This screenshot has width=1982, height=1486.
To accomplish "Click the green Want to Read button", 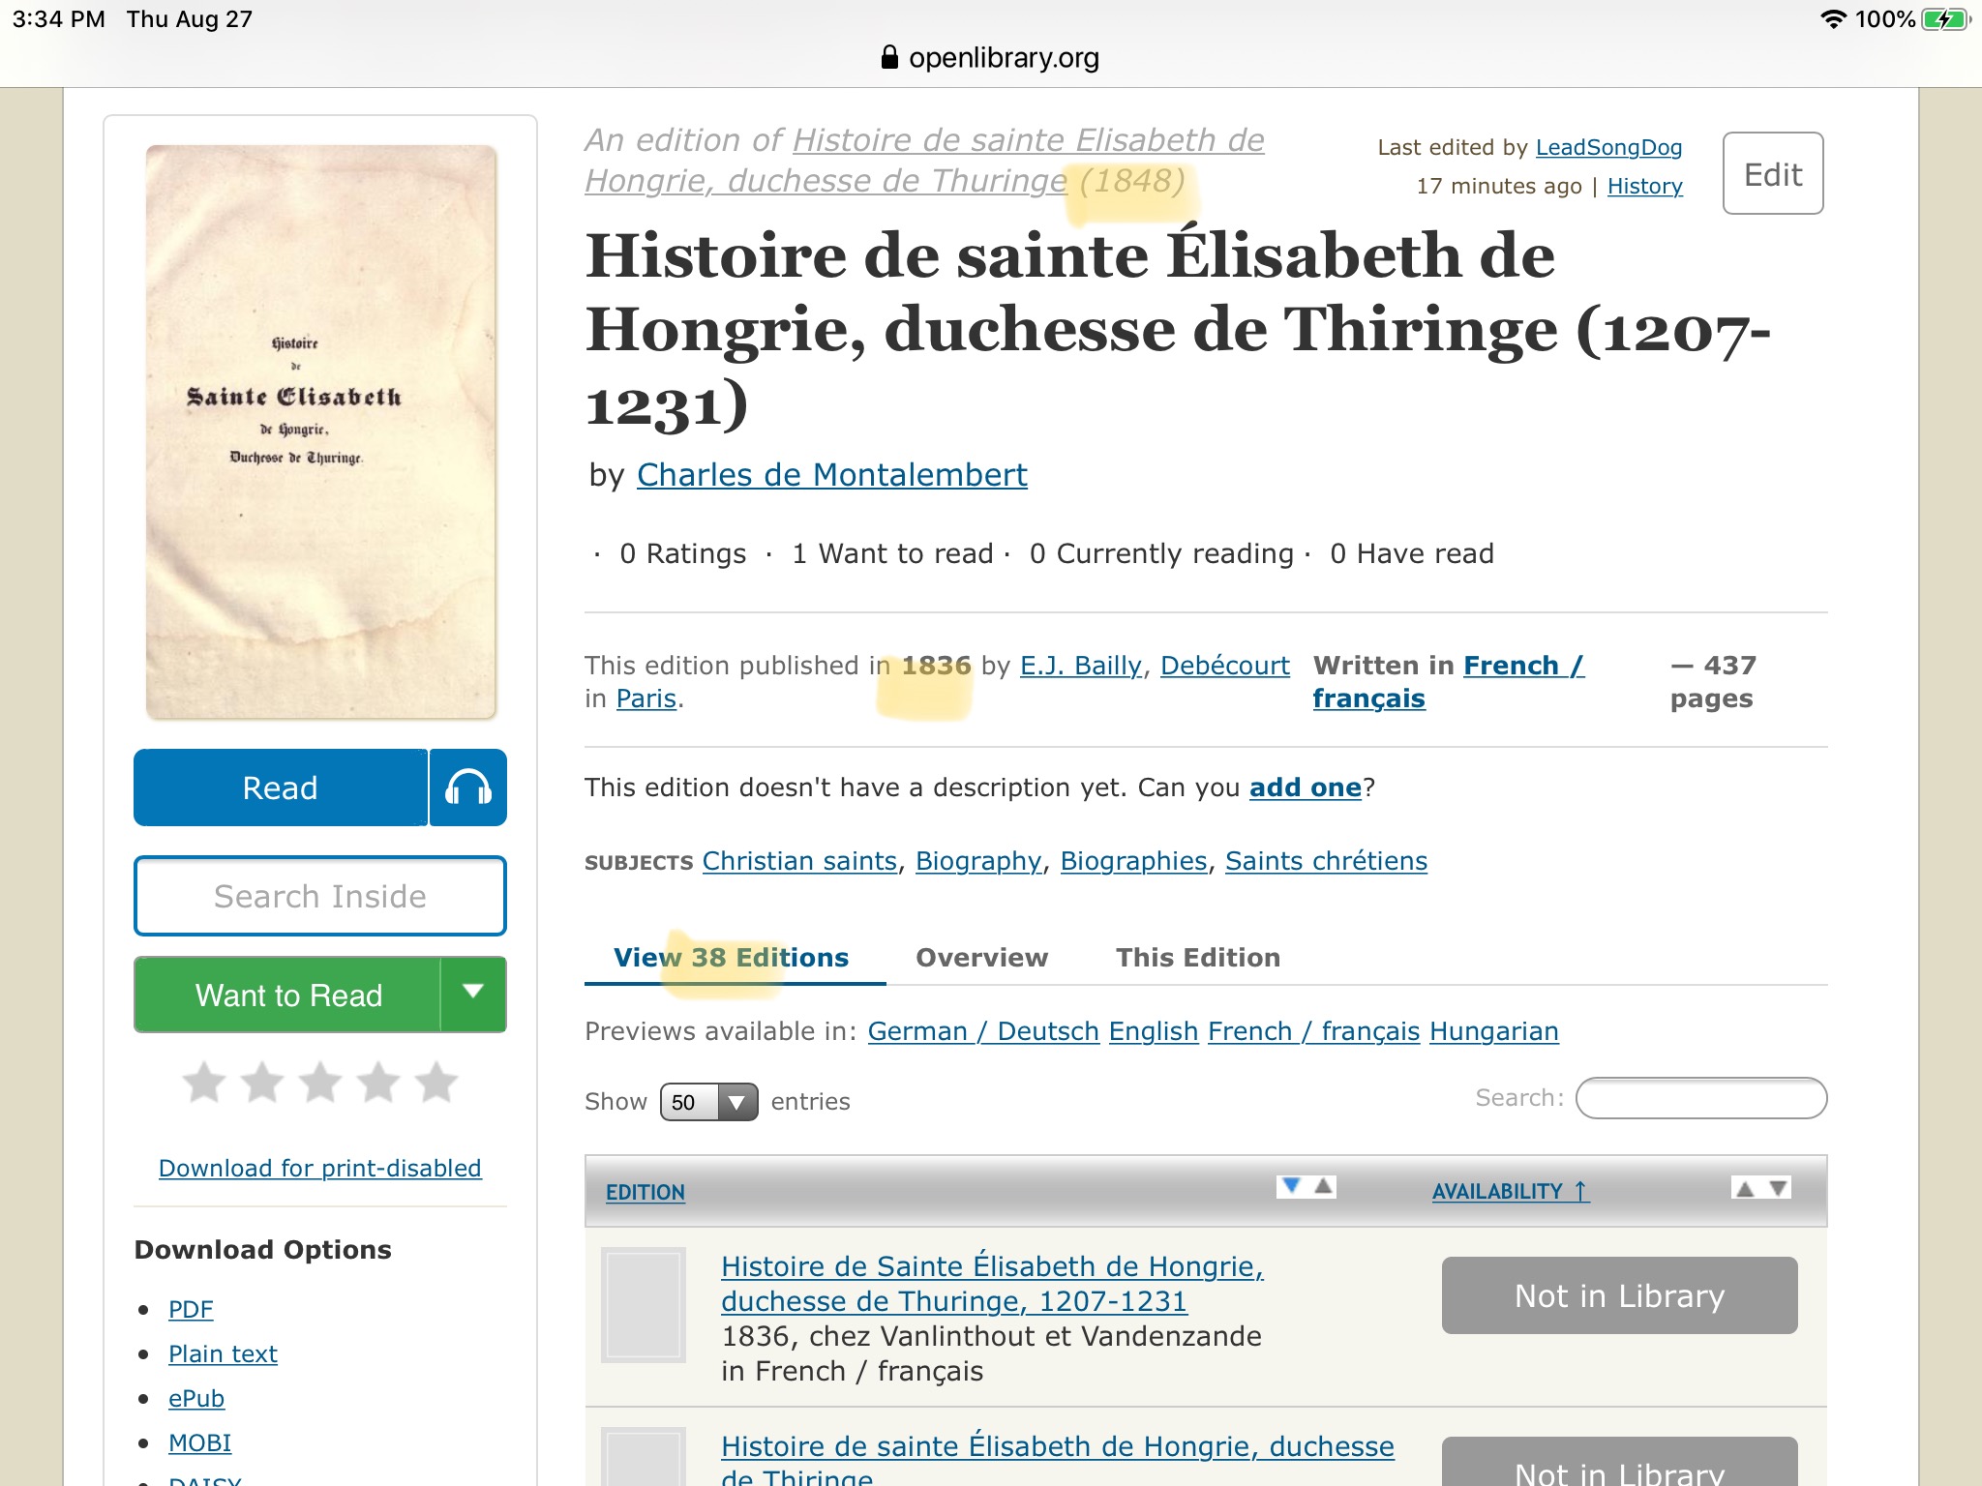I will (287, 995).
